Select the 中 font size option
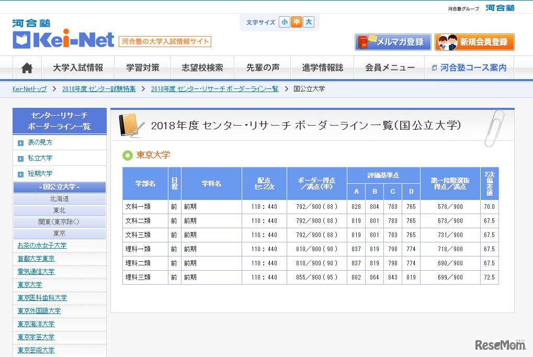 [296, 23]
